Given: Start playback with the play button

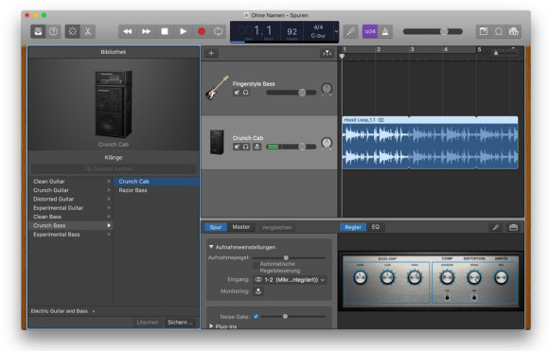Looking at the screenshot, I should pyautogui.click(x=183, y=31).
